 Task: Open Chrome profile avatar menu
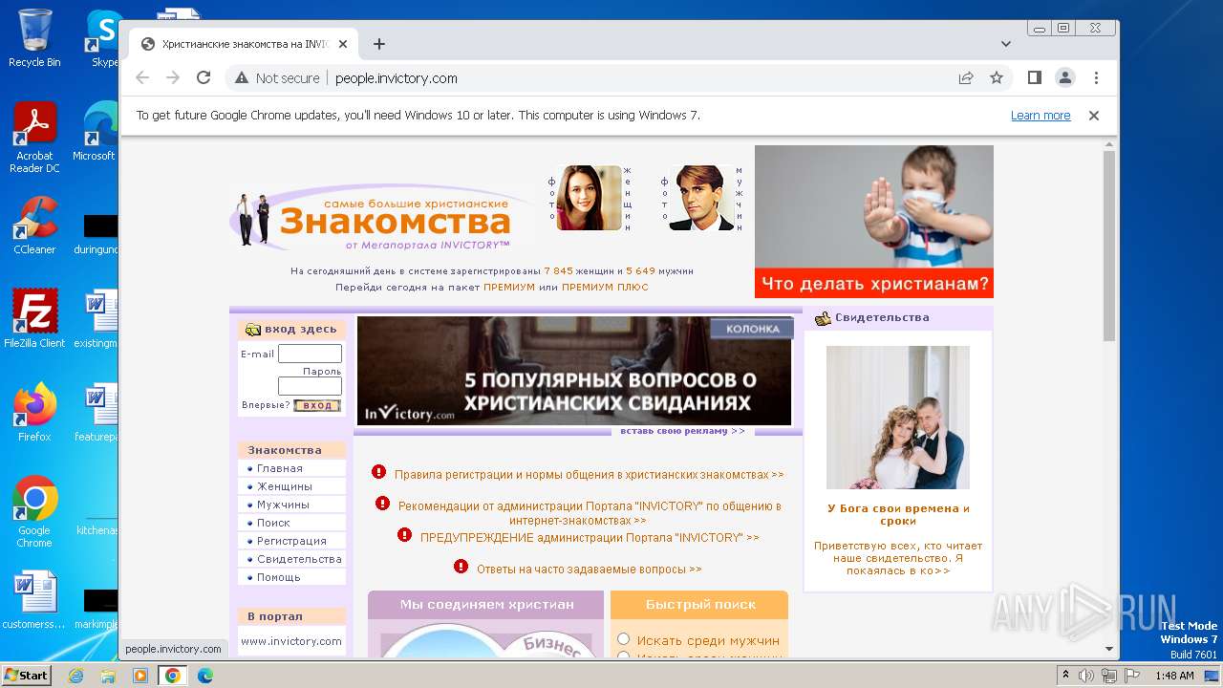click(x=1065, y=78)
